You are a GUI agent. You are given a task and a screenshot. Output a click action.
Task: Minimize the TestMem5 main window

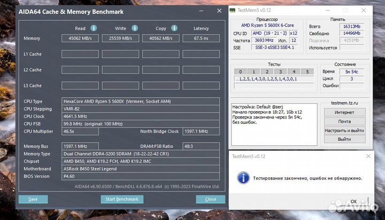coord(328,10)
